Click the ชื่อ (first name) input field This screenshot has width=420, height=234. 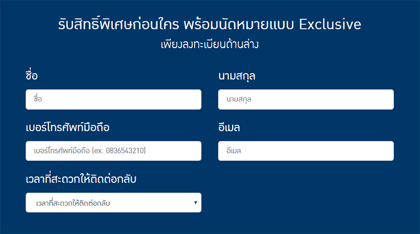tap(113, 99)
